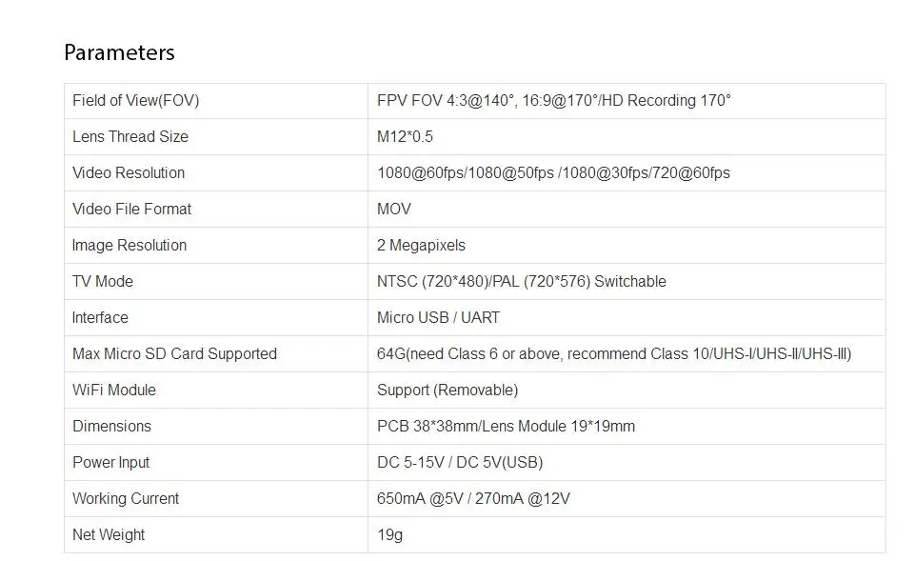Viewport: 915px width, 561px height.
Task: Click the Video File Format label
Action: coord(131,210)
